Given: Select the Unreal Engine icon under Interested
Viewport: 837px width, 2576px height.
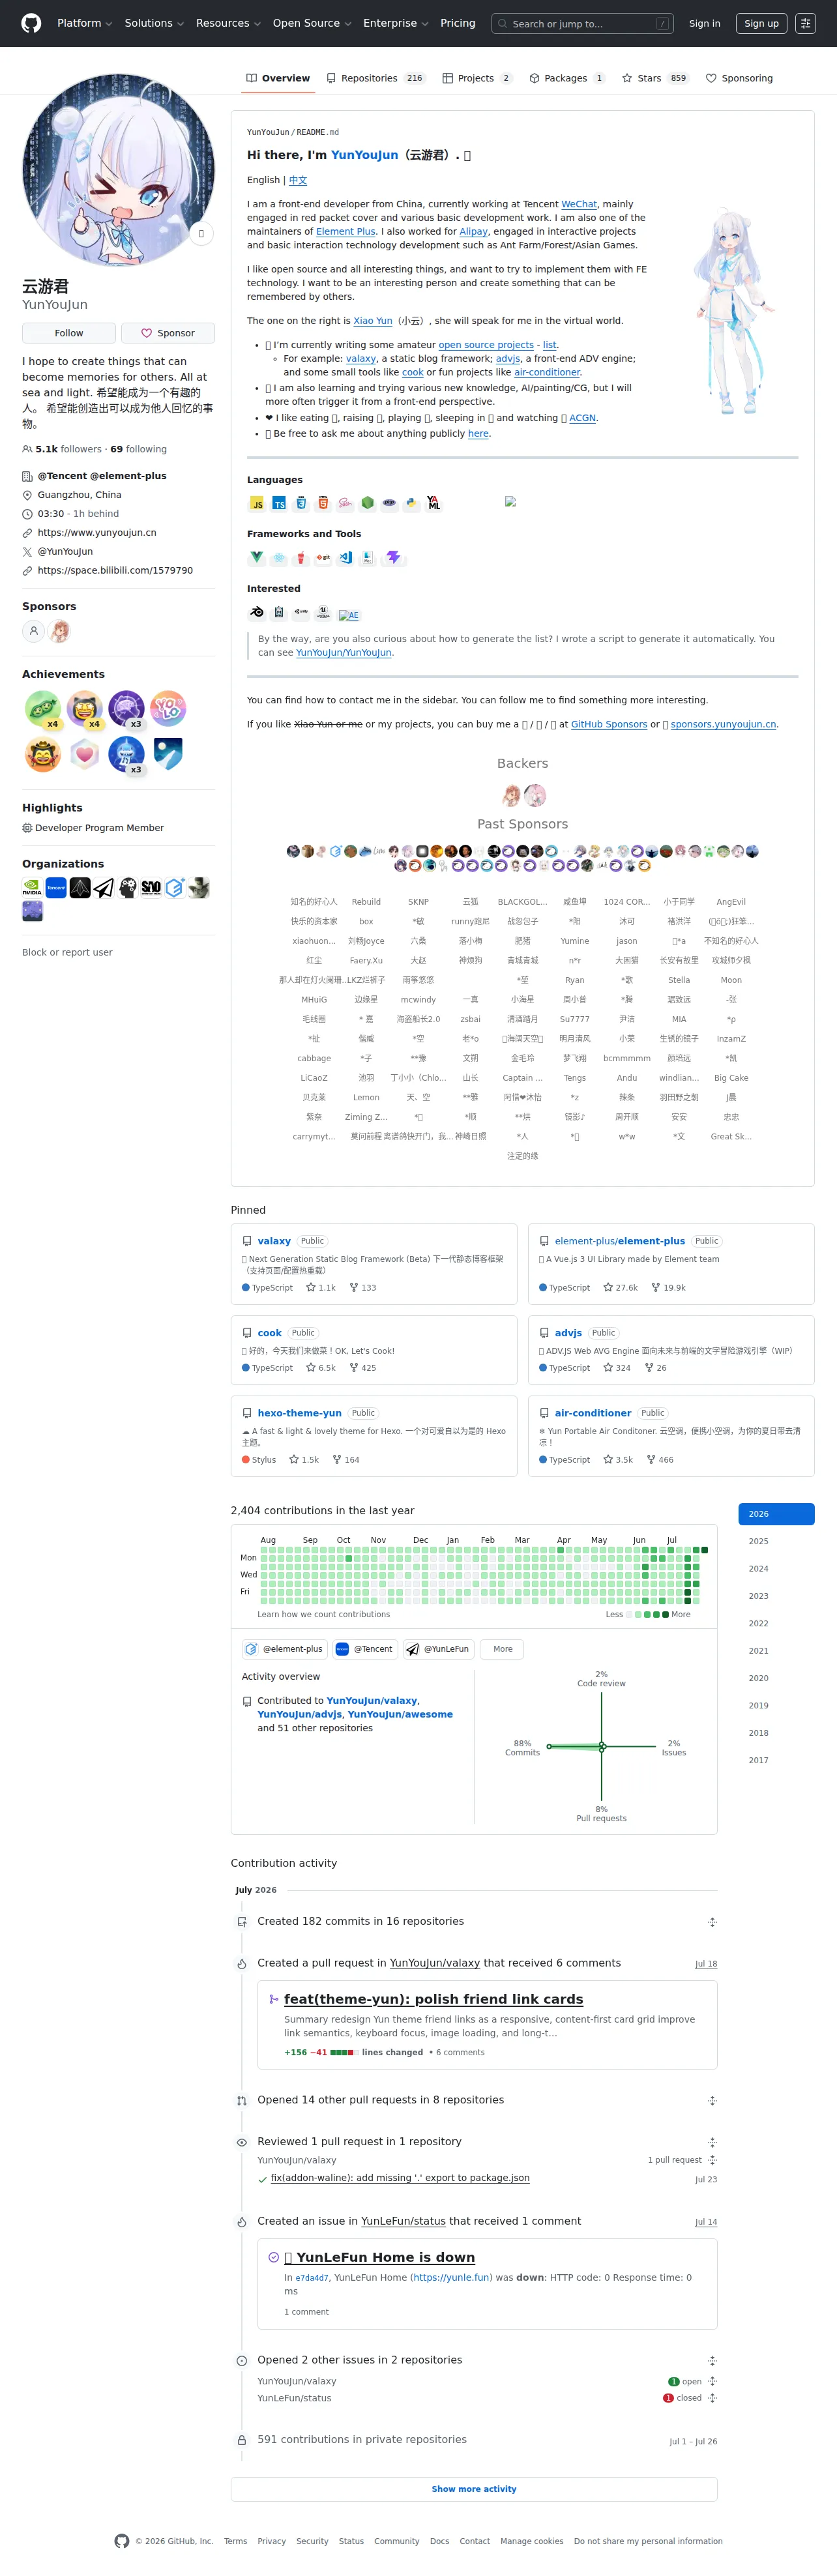Looking at the screenshot, I should point(323,612).
